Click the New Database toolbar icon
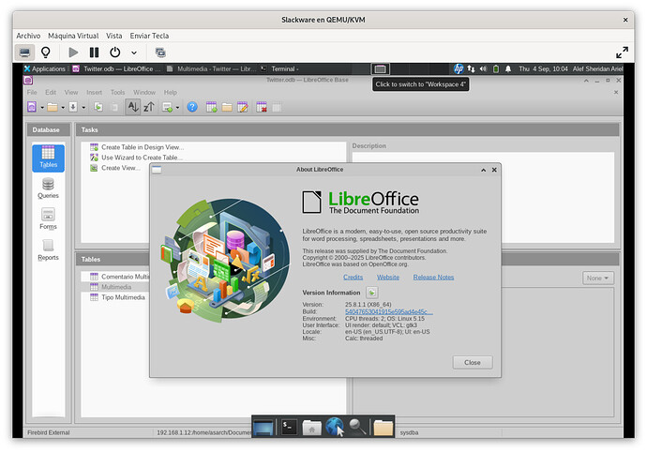The image size is (647, 452). 32,107
